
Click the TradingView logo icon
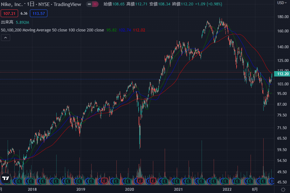5,178
